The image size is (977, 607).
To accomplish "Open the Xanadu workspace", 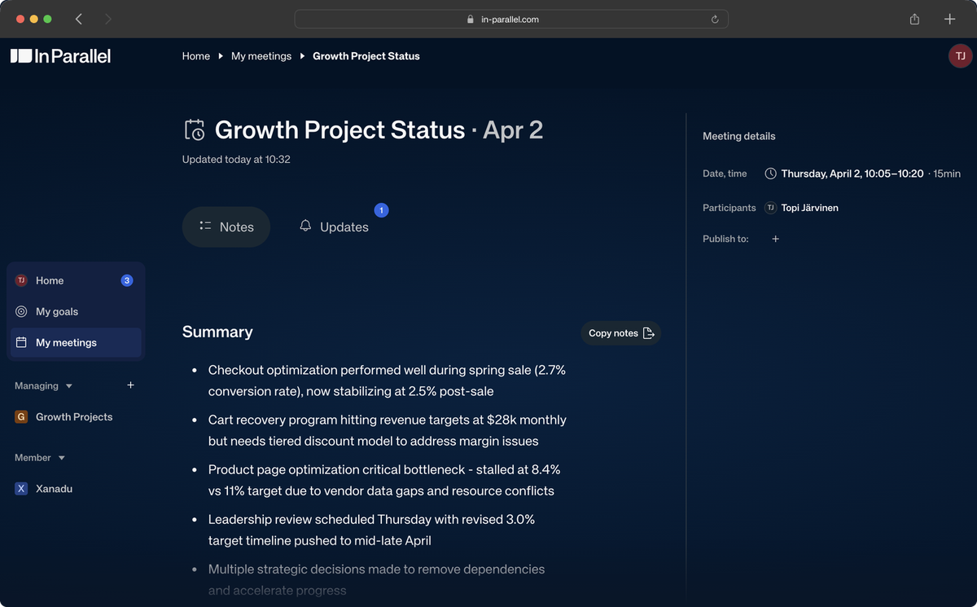I will 54,489.
